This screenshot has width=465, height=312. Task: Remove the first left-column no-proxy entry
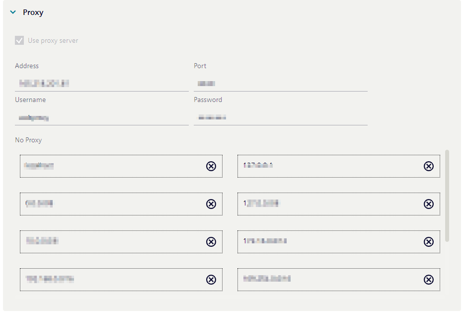pyautogui.click(x=212, y=166)
